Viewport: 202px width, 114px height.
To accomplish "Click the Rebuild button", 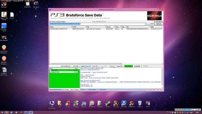I will [x=146, y=66].
